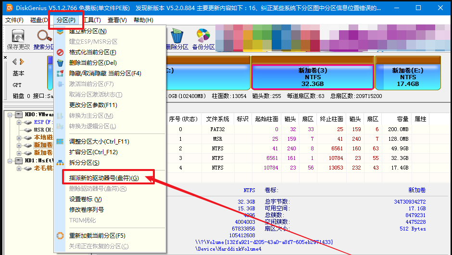Close the disk map panel with the small x
Image resolution: width=452 pixels, height=255 pixels.
(5, 58)
